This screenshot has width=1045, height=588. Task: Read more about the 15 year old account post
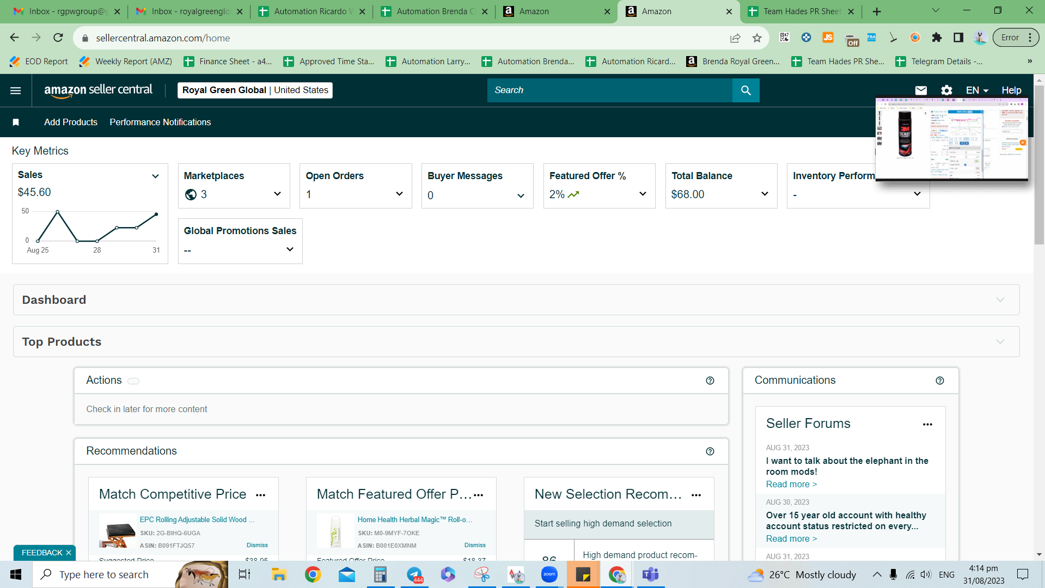(x=791, y=539)
